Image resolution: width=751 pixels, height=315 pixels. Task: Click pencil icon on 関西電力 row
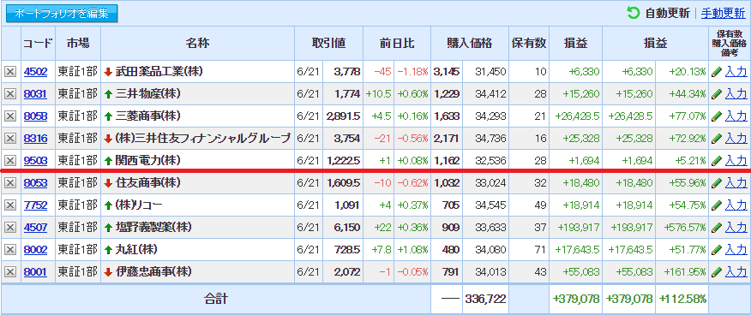[x=717, y=161]
